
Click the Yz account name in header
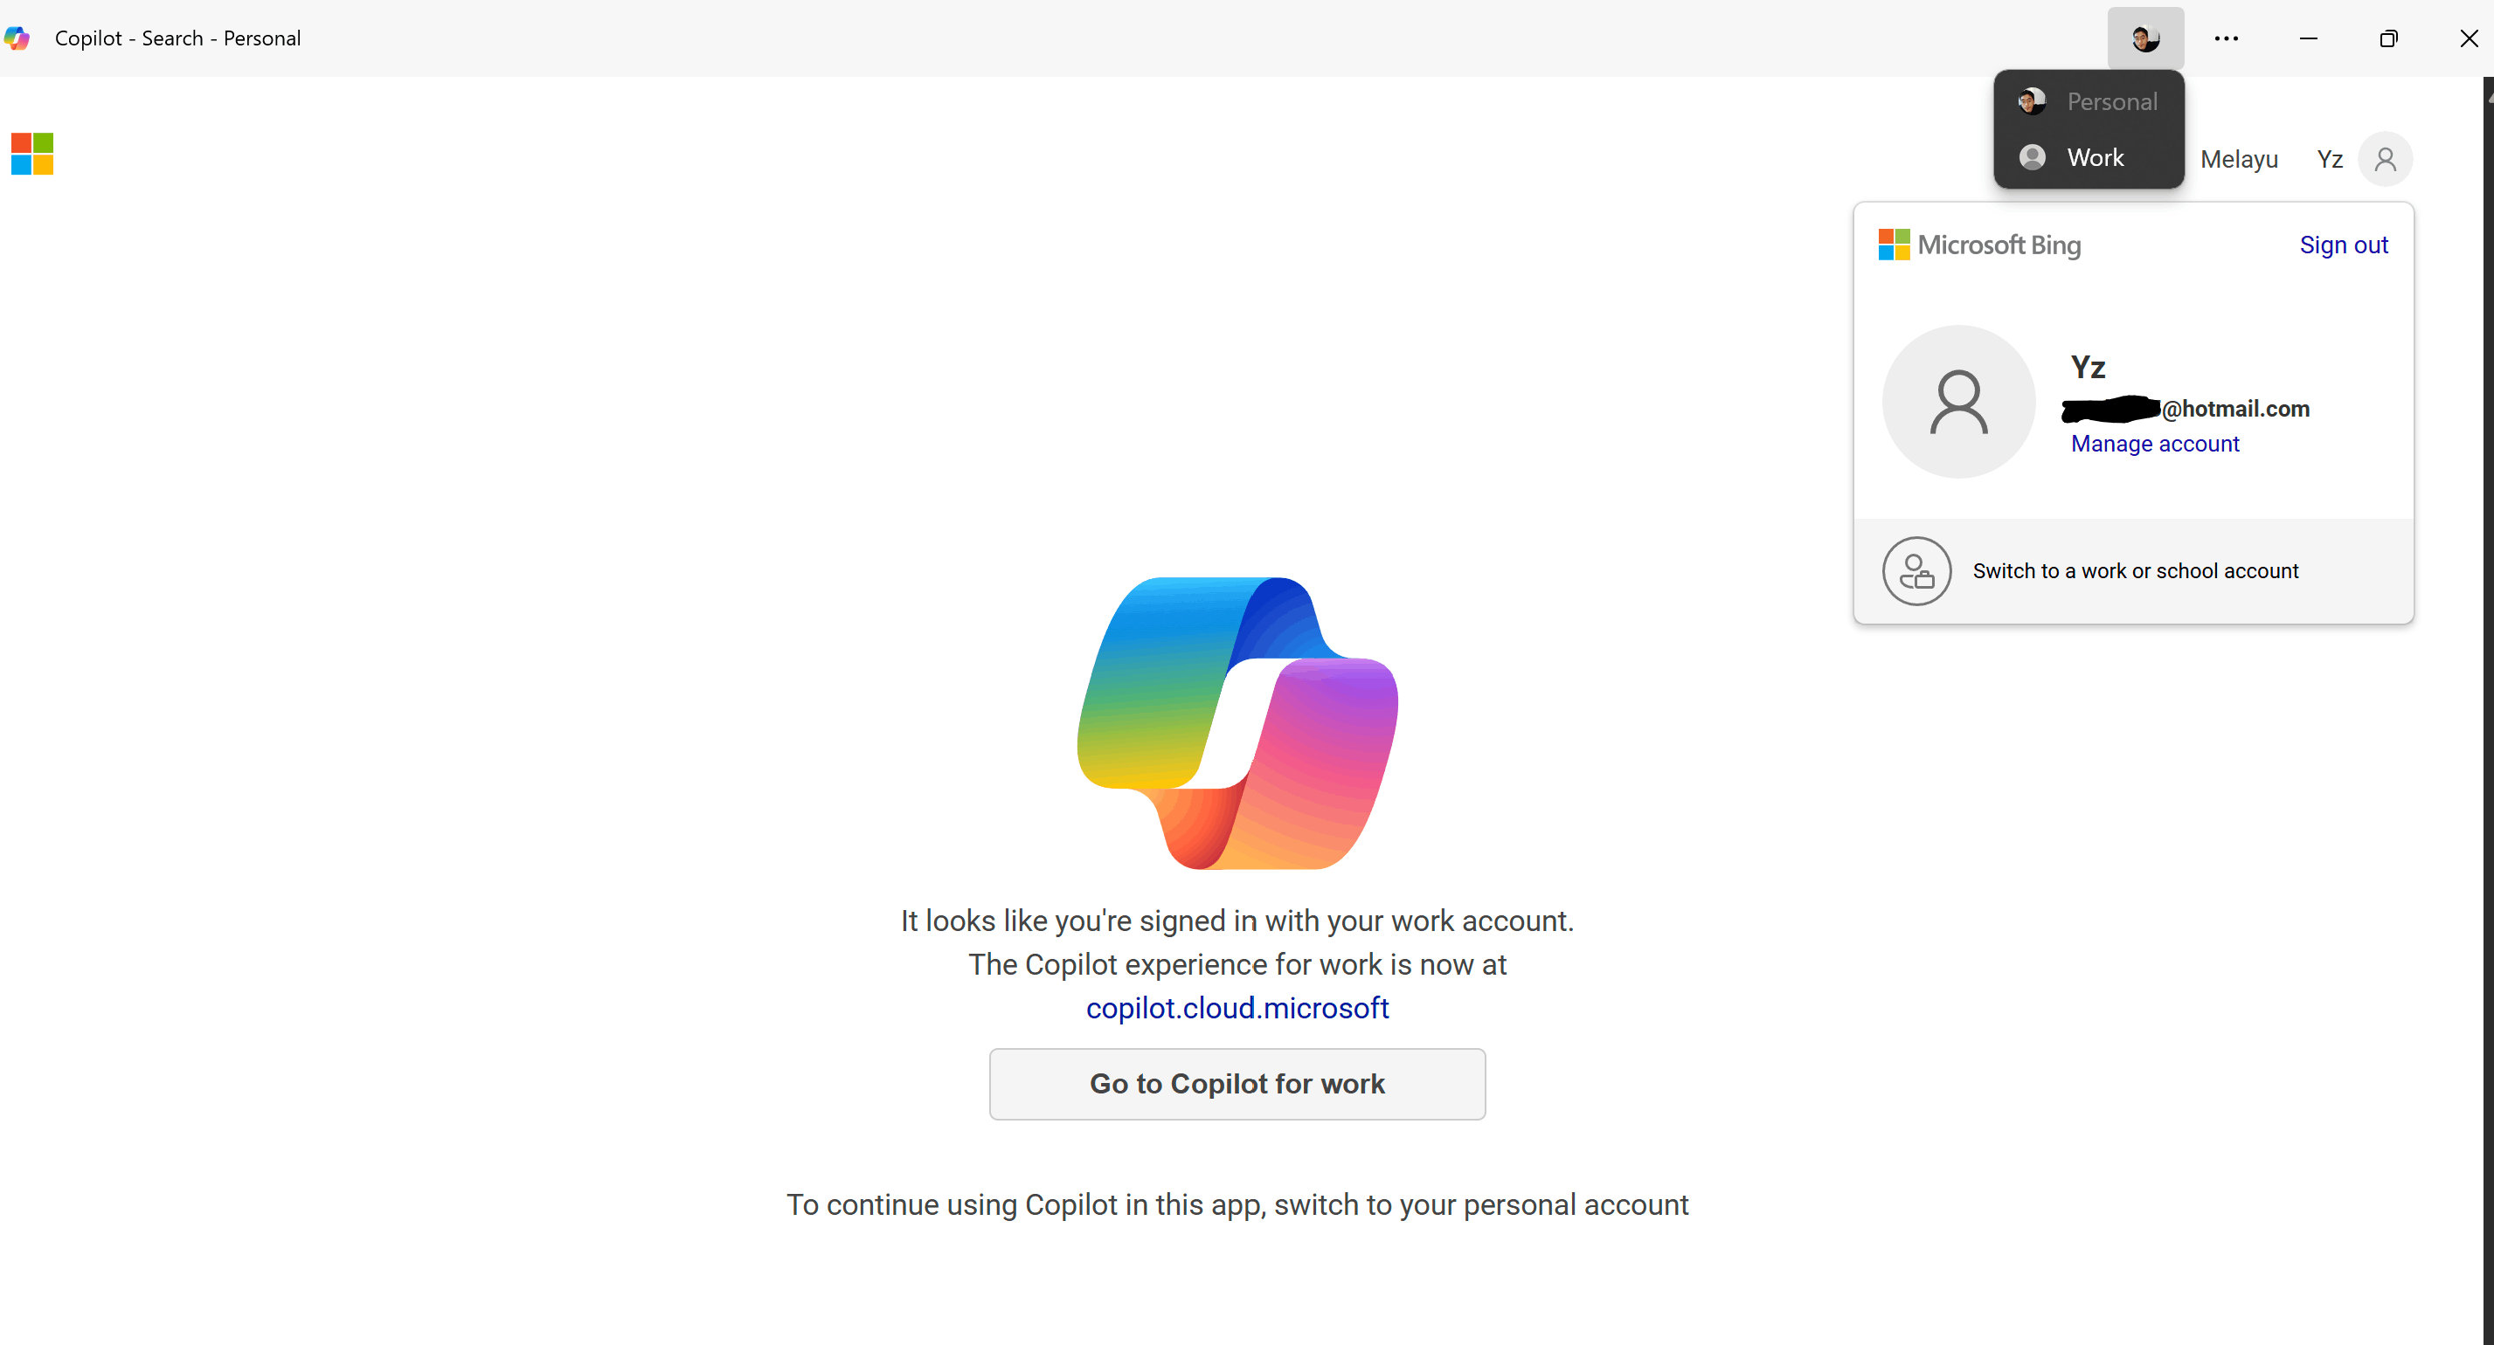(x=2330, y=160)
